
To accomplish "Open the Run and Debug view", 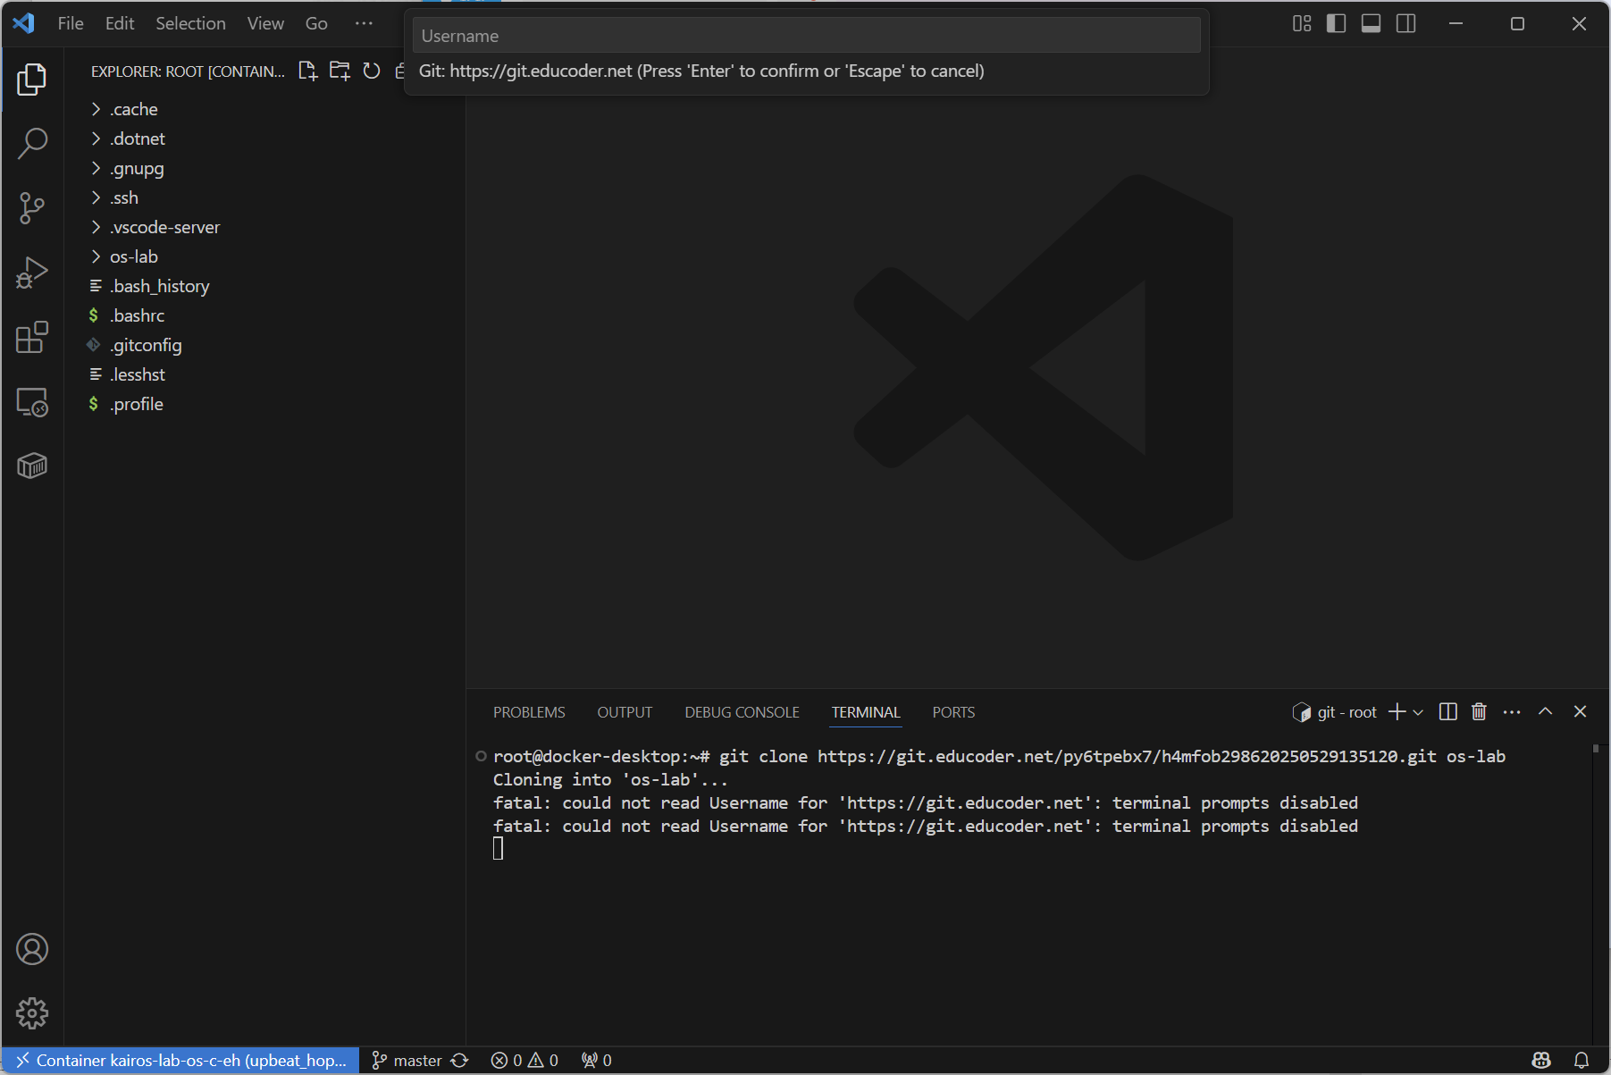I will click(32, 273).
